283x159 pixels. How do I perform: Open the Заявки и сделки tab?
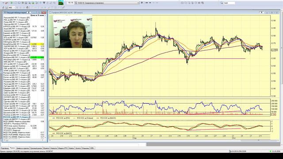click(x=23, y=148)
